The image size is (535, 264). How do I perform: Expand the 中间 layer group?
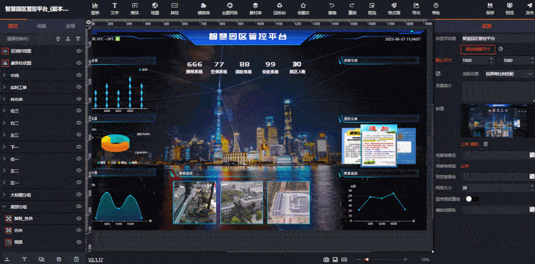click(4, 75)
